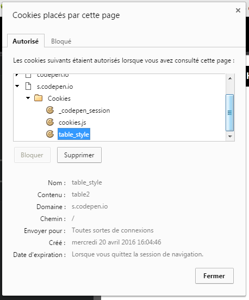Click the cookie list scrollbar thumb
249x300 pixels.
click(x=229, y=113)
